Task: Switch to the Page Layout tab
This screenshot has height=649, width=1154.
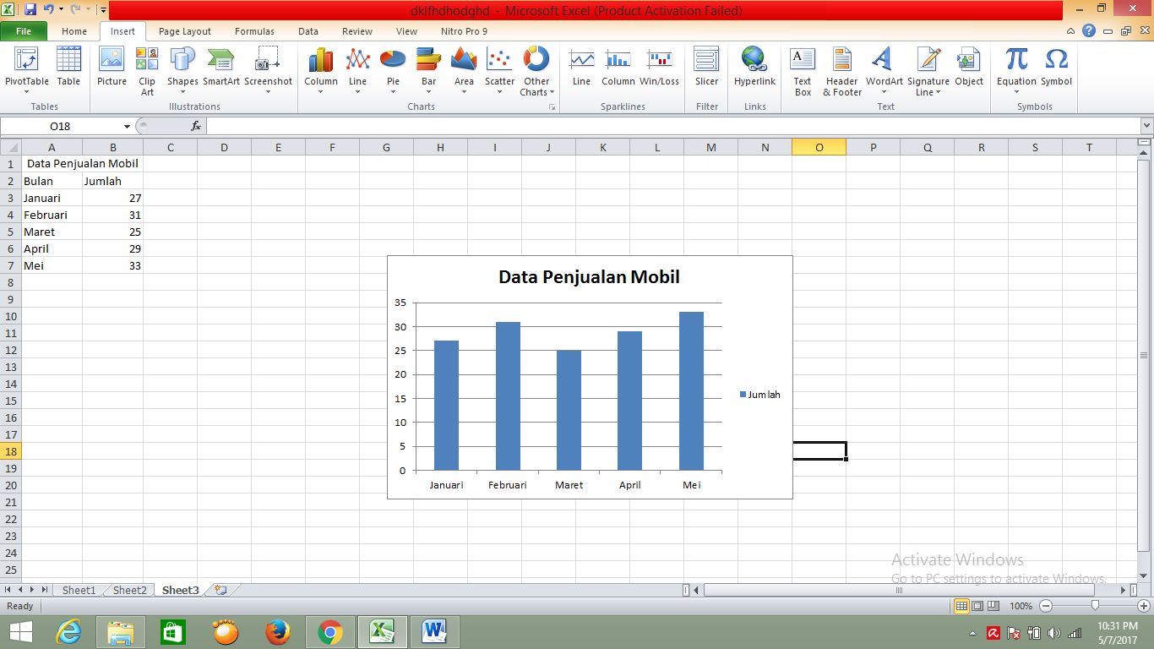Action: point(185,31)
